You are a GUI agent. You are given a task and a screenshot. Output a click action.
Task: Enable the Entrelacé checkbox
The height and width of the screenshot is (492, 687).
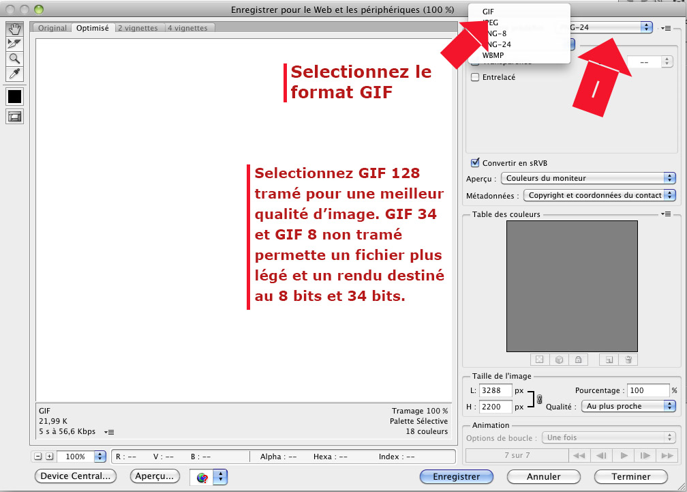click(475, 77)
